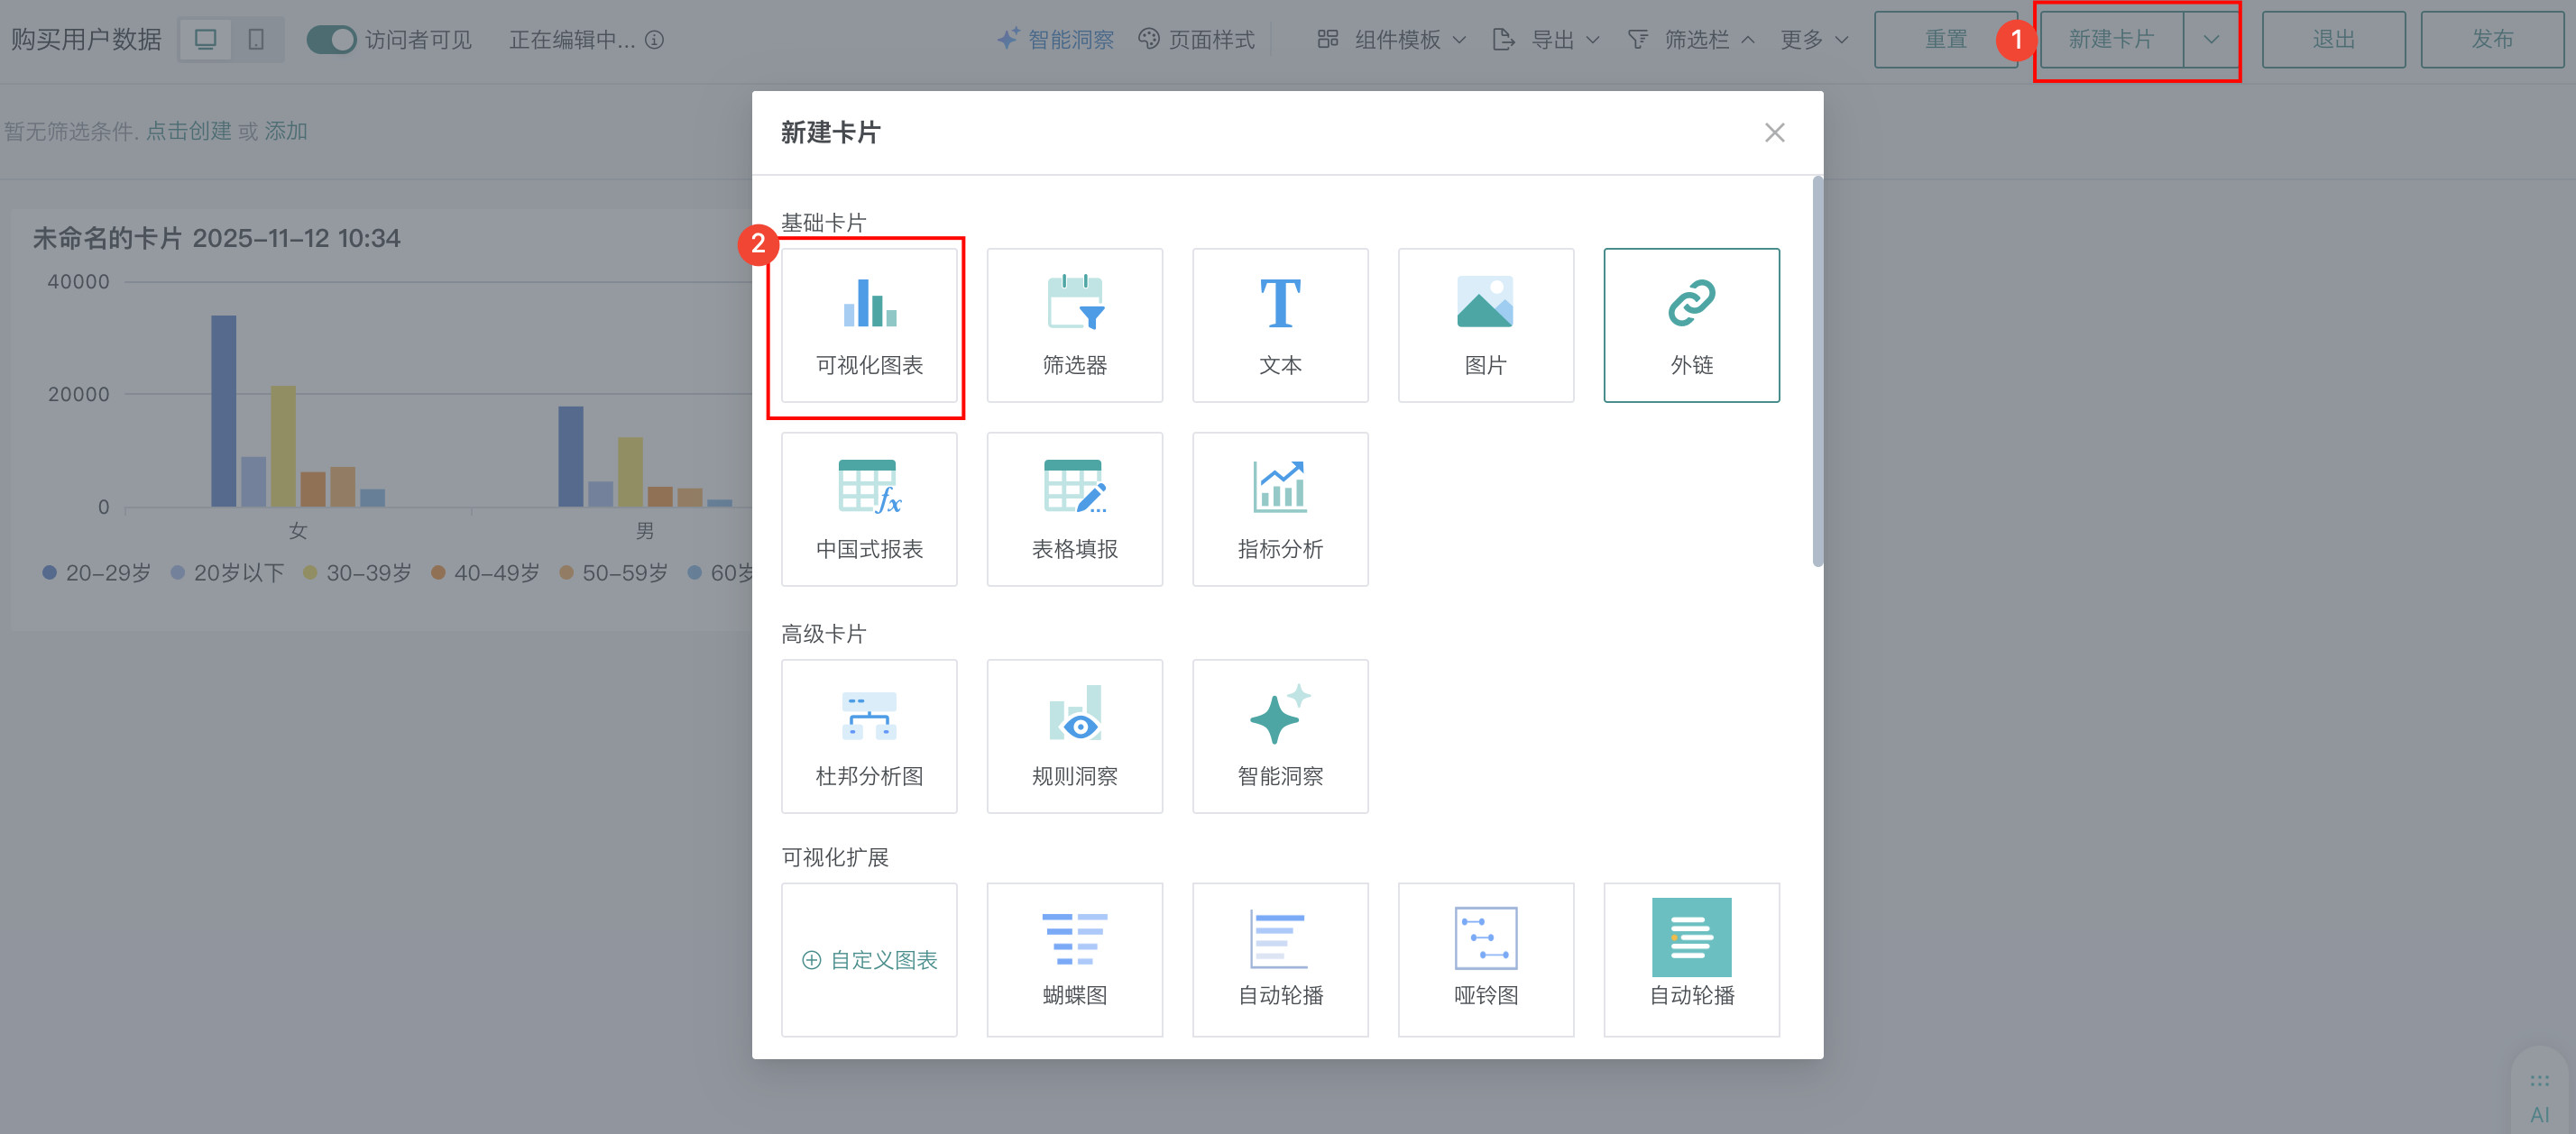Screen dimensions: 2576x1134
Task: Select 中国式报表 card type
Action: [868, 508]
